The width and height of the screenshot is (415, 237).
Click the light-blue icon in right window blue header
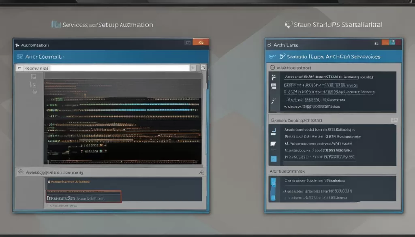[272, 57]
